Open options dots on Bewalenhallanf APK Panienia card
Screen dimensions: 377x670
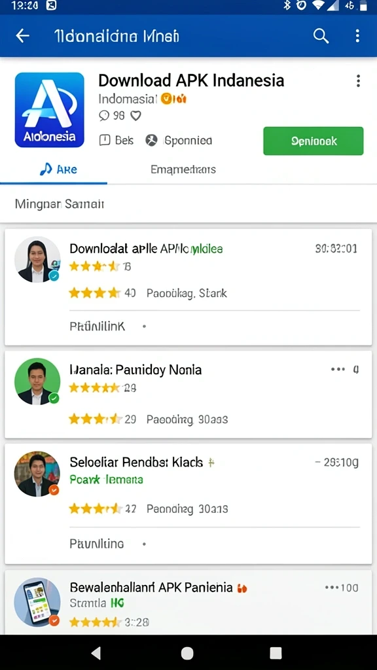click(x=332, y=588)
